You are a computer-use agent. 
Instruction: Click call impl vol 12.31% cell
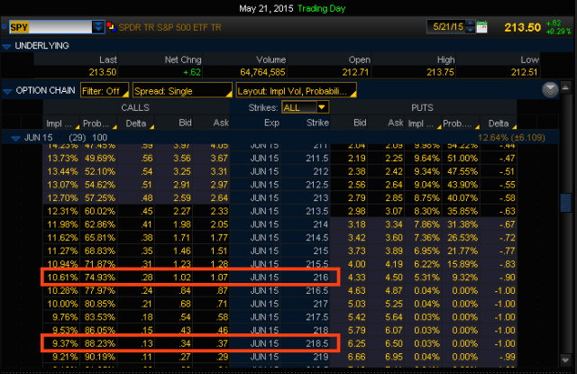coord(62,211)
